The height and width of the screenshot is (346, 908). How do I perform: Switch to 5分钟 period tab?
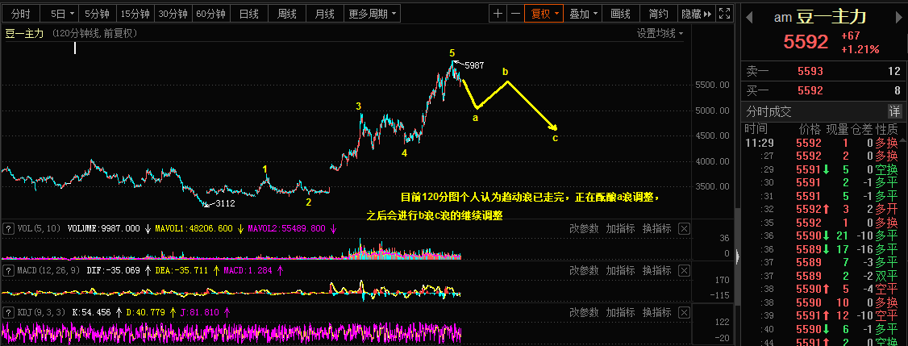point(98,14)
